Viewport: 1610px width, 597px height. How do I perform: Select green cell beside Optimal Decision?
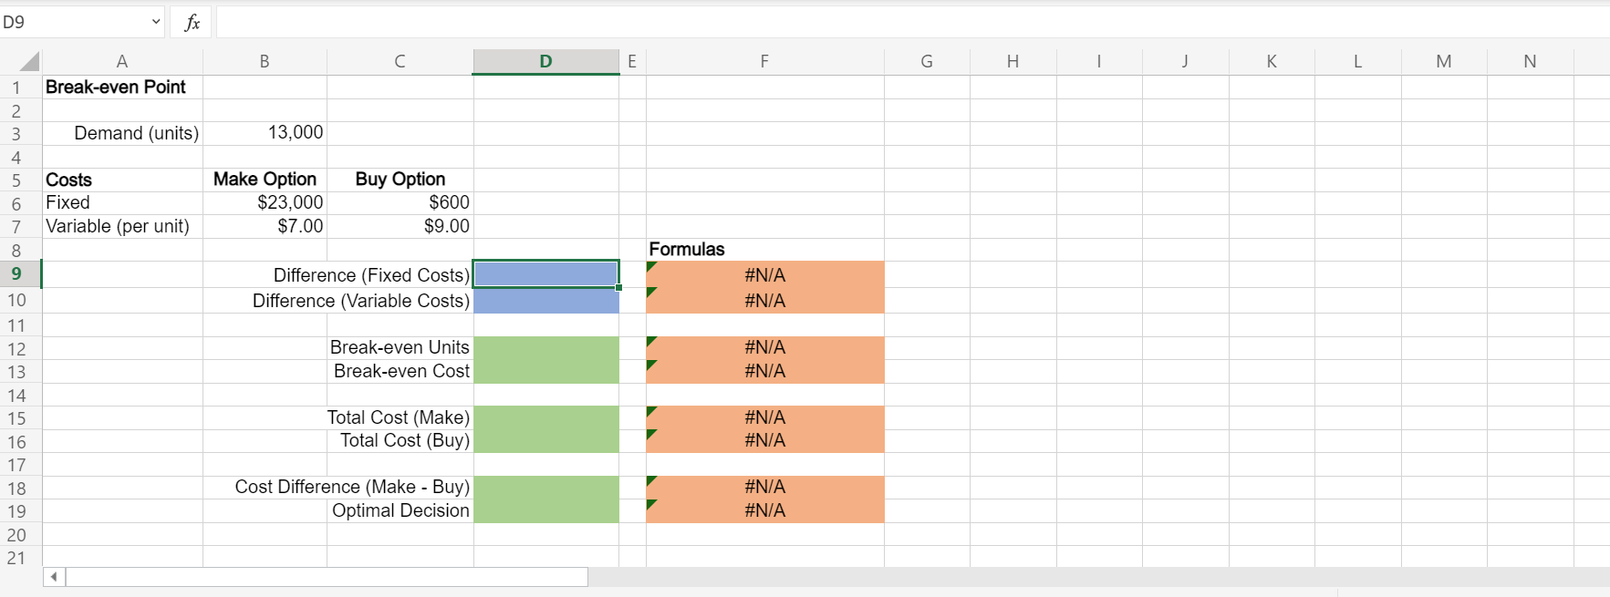click(545, 510)
